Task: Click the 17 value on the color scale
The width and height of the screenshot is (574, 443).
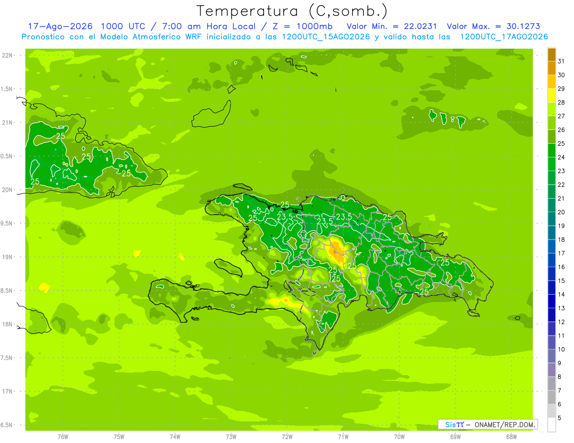Action: point(562,253)
